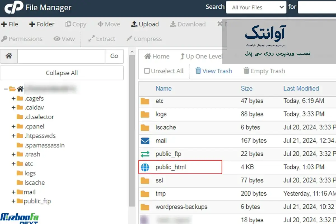Expand the public_ftp folder in tree

(x=13, y=201)
